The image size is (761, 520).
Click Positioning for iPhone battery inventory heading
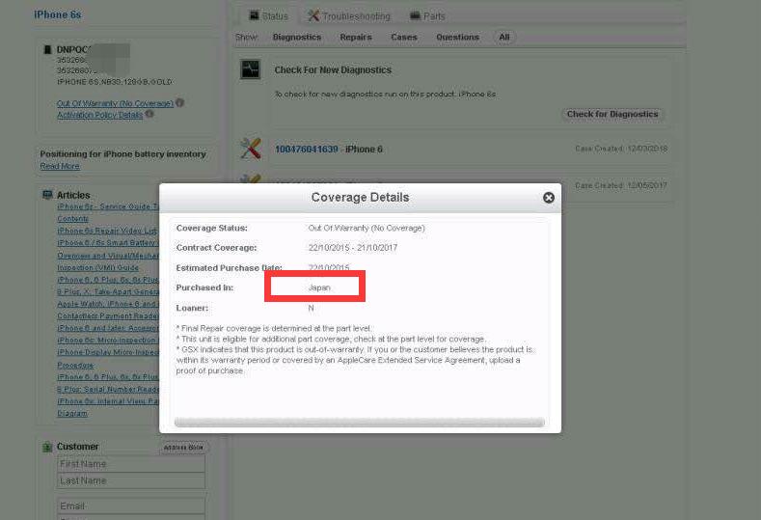tap(122, 154)
